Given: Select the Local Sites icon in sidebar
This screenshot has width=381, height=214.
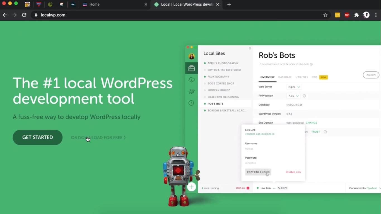Looking at the screenshot, I should click(191, 68).
